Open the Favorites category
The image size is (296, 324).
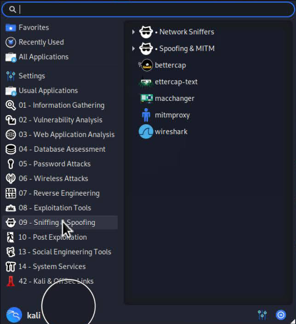60,27
